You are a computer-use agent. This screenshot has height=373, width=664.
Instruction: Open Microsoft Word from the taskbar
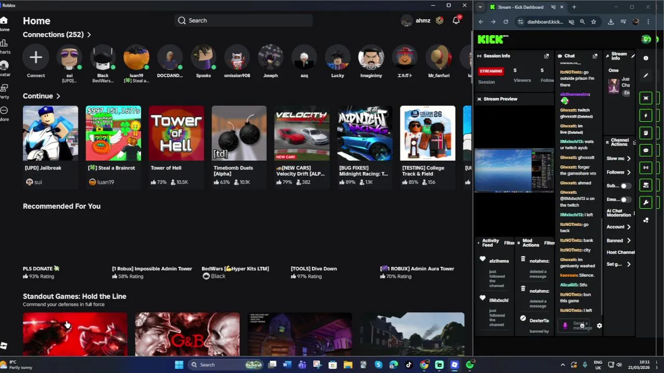(287, 365)
